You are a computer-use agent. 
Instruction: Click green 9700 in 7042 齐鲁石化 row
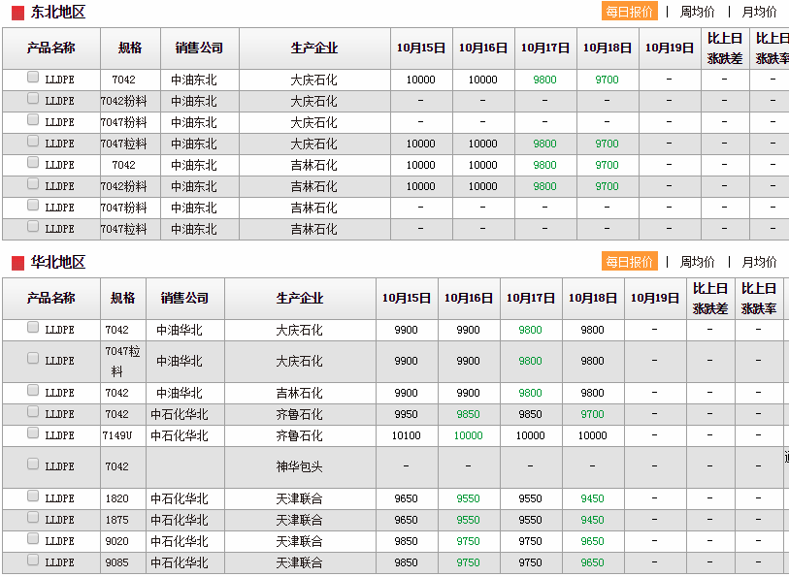tap(592, 415)
